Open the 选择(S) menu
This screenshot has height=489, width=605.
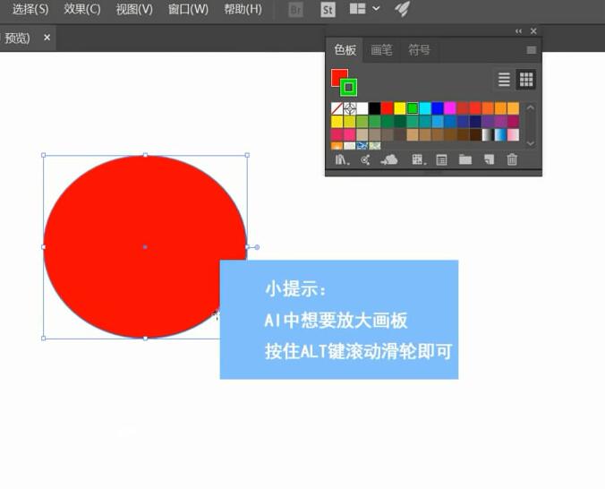30,9
